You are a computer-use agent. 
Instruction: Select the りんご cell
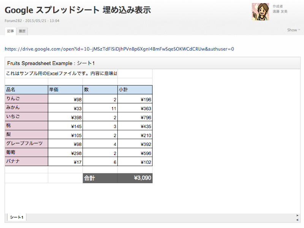tap(26, 99)
